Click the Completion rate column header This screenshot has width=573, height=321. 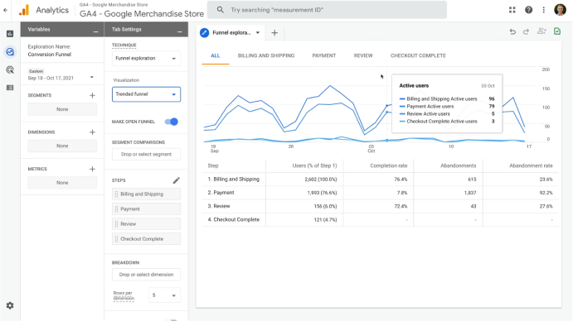pos(388,165)
